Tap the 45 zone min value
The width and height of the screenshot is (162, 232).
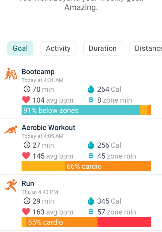(116, 156)
